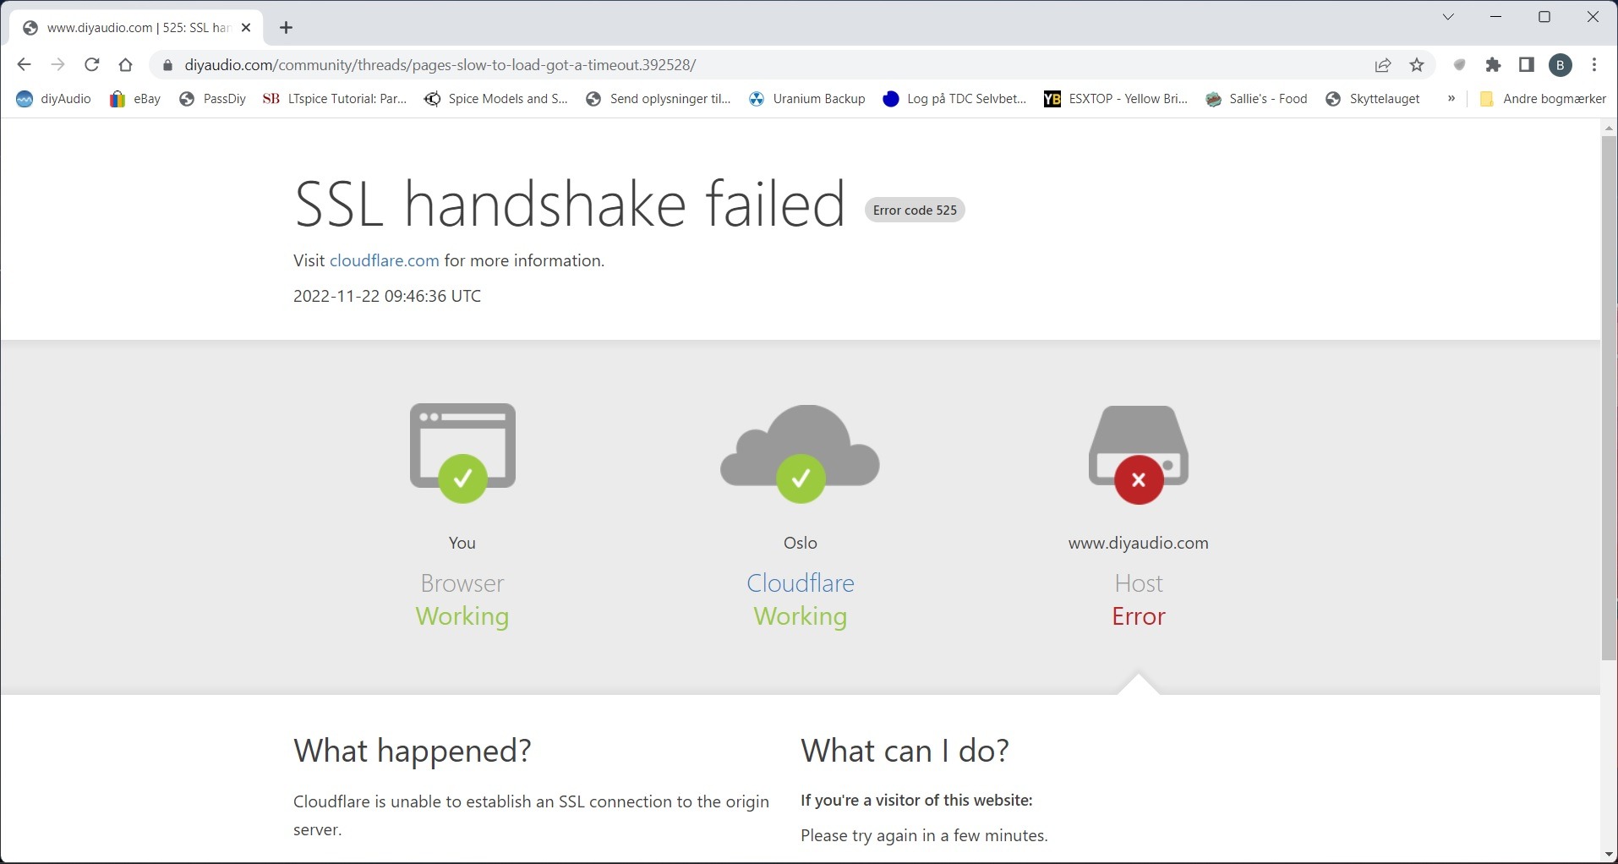1618x864 pixels.
Task: Click the scrollbar down arrow
Action: click(x=1610, y=854)
